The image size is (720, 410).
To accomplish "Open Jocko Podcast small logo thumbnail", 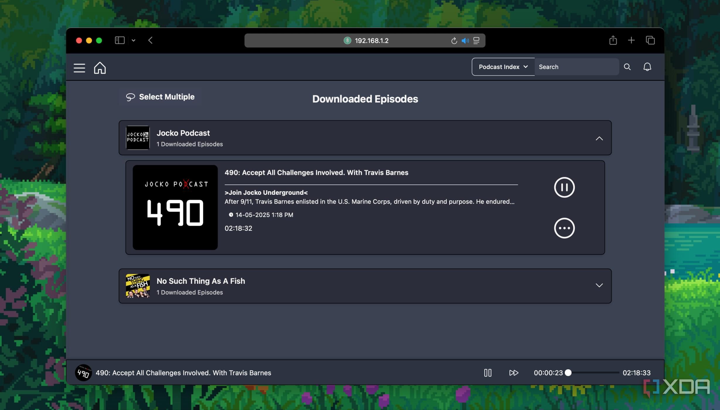I will pyautogui.click(x=138, y=138).
